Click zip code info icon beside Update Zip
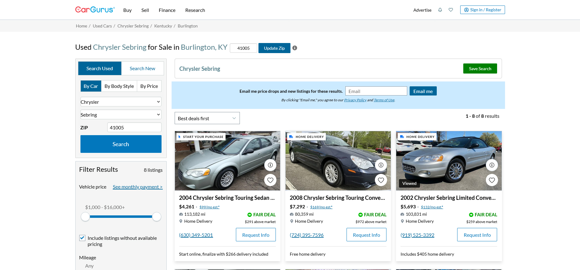The height and width of the screenshot is (270, 580). tap(295, 48)
